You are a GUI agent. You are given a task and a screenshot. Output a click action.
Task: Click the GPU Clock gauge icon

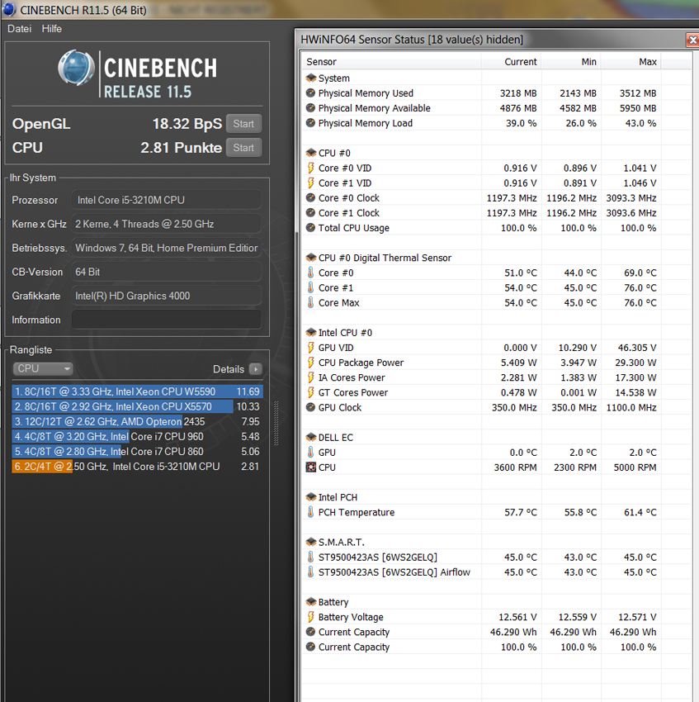310,407
